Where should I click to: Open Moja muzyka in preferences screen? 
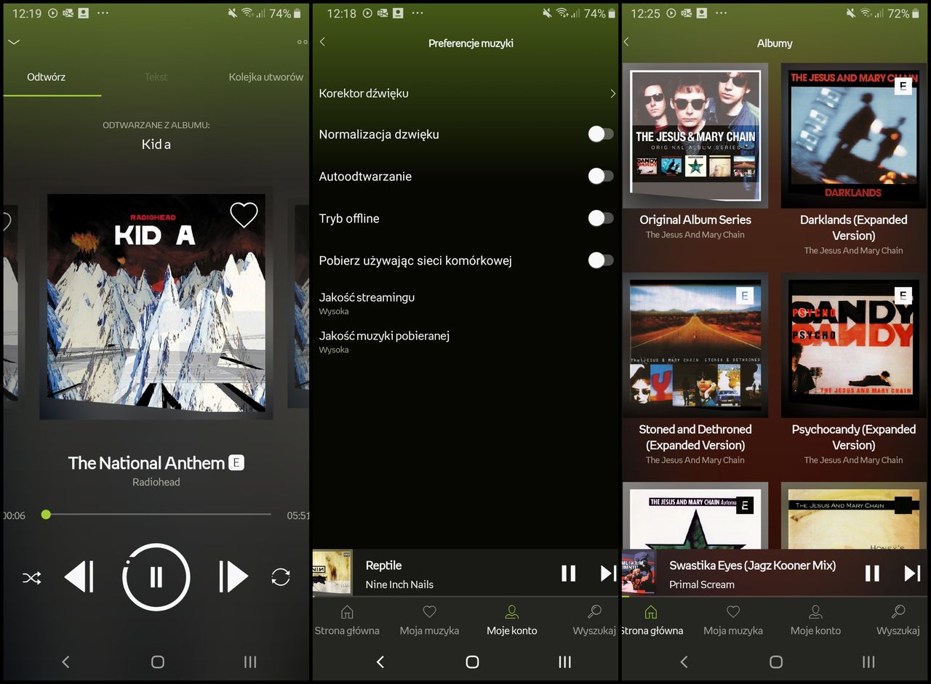click(x=429, y=621)
